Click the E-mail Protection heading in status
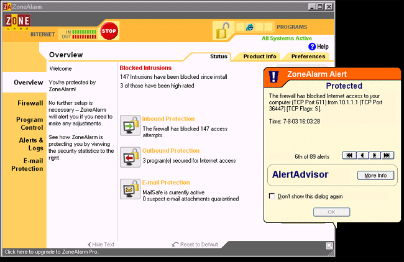Viewport: 404px width, 262px height. (x=166, y=183)
